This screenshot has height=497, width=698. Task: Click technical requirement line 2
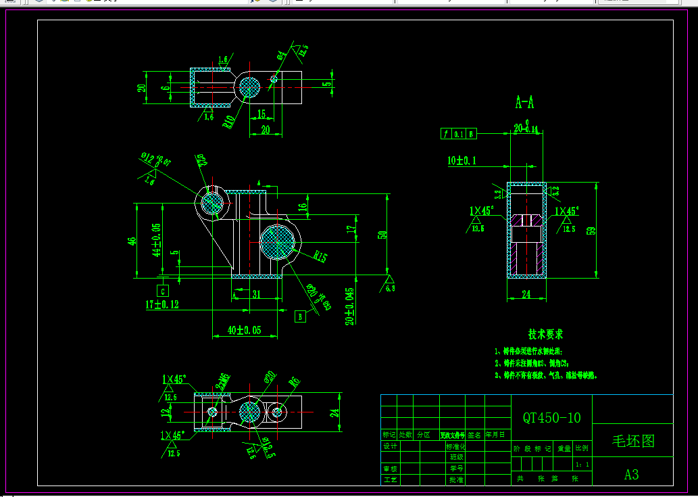tap(532, 363)
